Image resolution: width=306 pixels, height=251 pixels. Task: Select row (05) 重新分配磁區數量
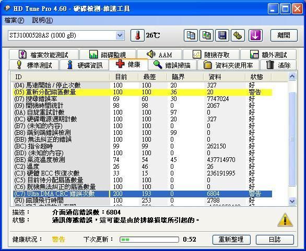[x=143, y=92]
